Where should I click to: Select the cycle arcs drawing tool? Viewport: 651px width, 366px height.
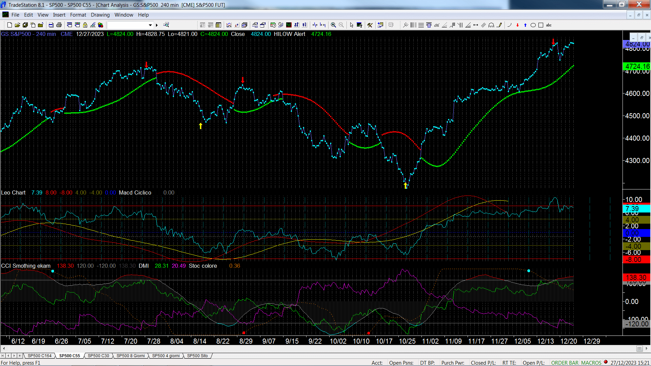click(491, 25)
